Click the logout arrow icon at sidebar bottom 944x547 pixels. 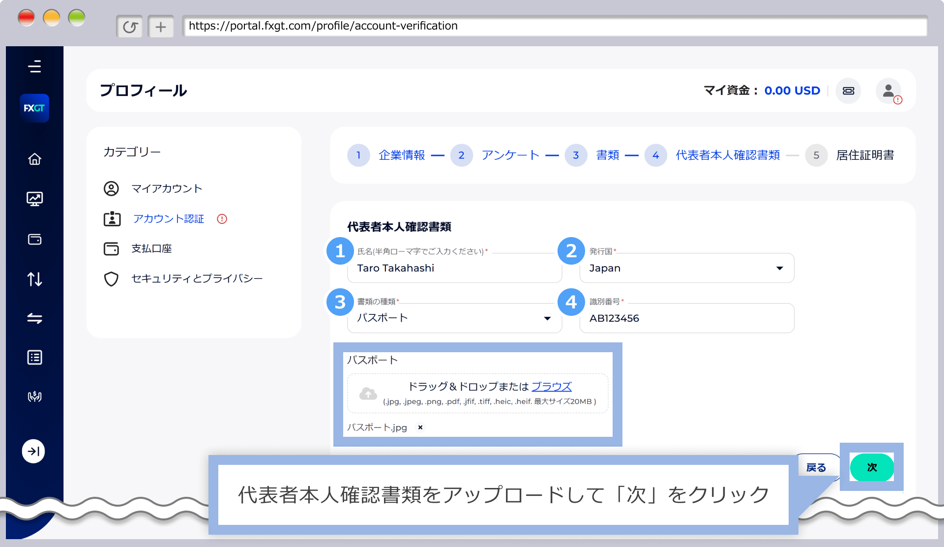pyautogui.click(x=33, y=451)
